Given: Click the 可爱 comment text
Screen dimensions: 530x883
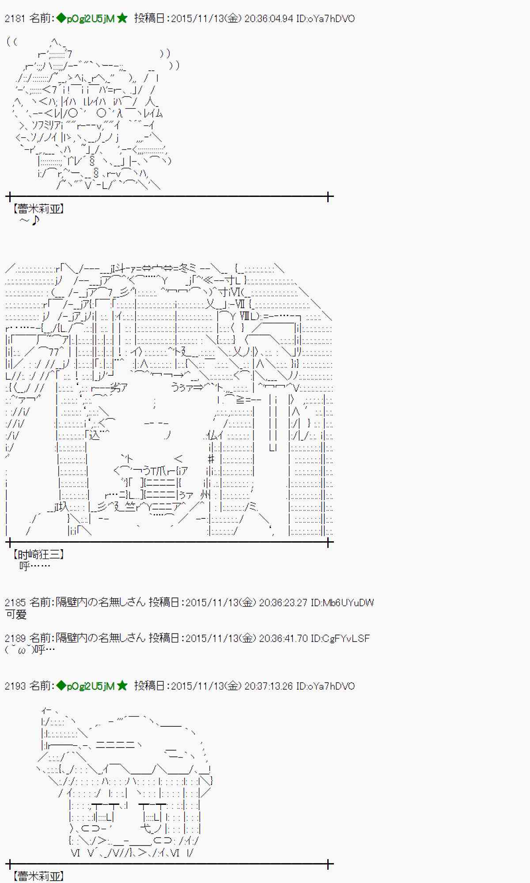Looking at the screenshot, I should 16,614.
